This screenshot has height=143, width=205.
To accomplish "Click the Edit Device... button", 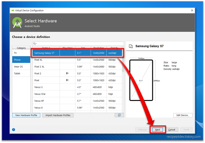I will pos(183,115).
